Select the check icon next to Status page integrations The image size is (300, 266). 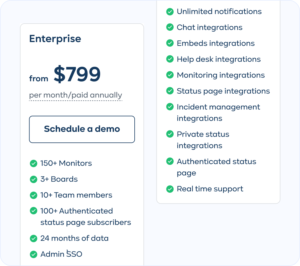pos(170,91)
